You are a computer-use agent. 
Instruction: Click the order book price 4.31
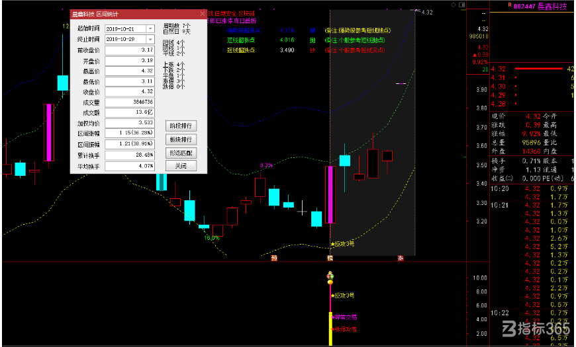click(498, 78)
